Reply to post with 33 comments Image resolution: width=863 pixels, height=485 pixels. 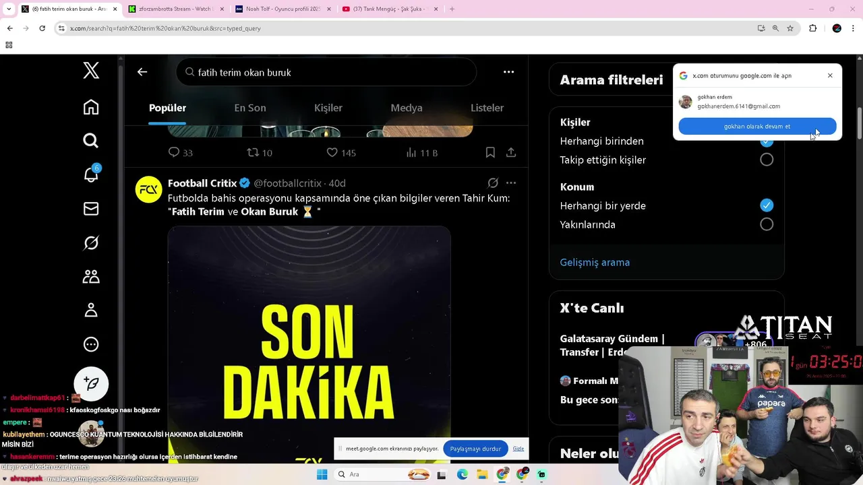pyautogui.click(x=180, y=153)
